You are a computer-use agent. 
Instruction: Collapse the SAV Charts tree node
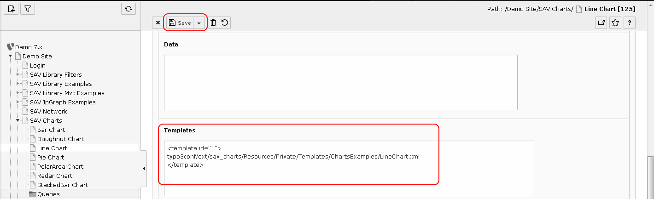tap(18, 120)
